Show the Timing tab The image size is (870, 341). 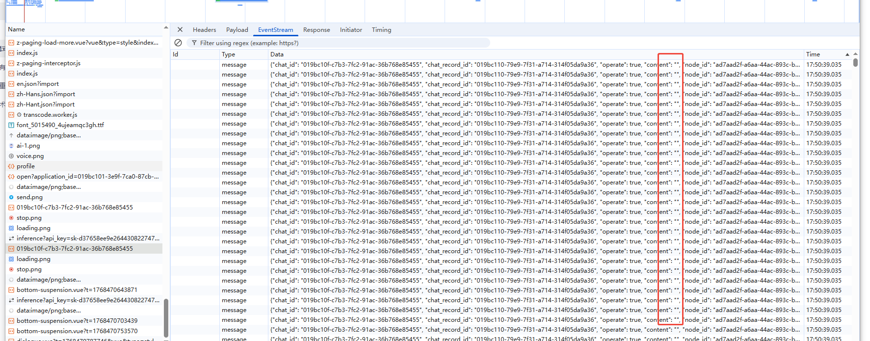pos(381,30)
